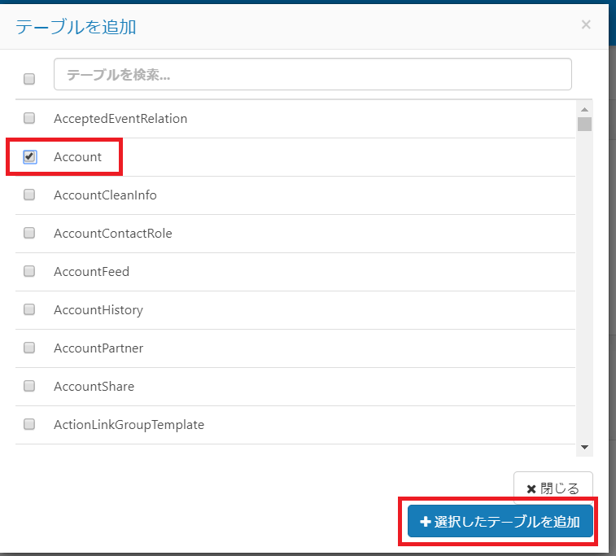
Task: Uncheck the Account table checkbox
Action: pyautogui.click(x=30, y=157)
